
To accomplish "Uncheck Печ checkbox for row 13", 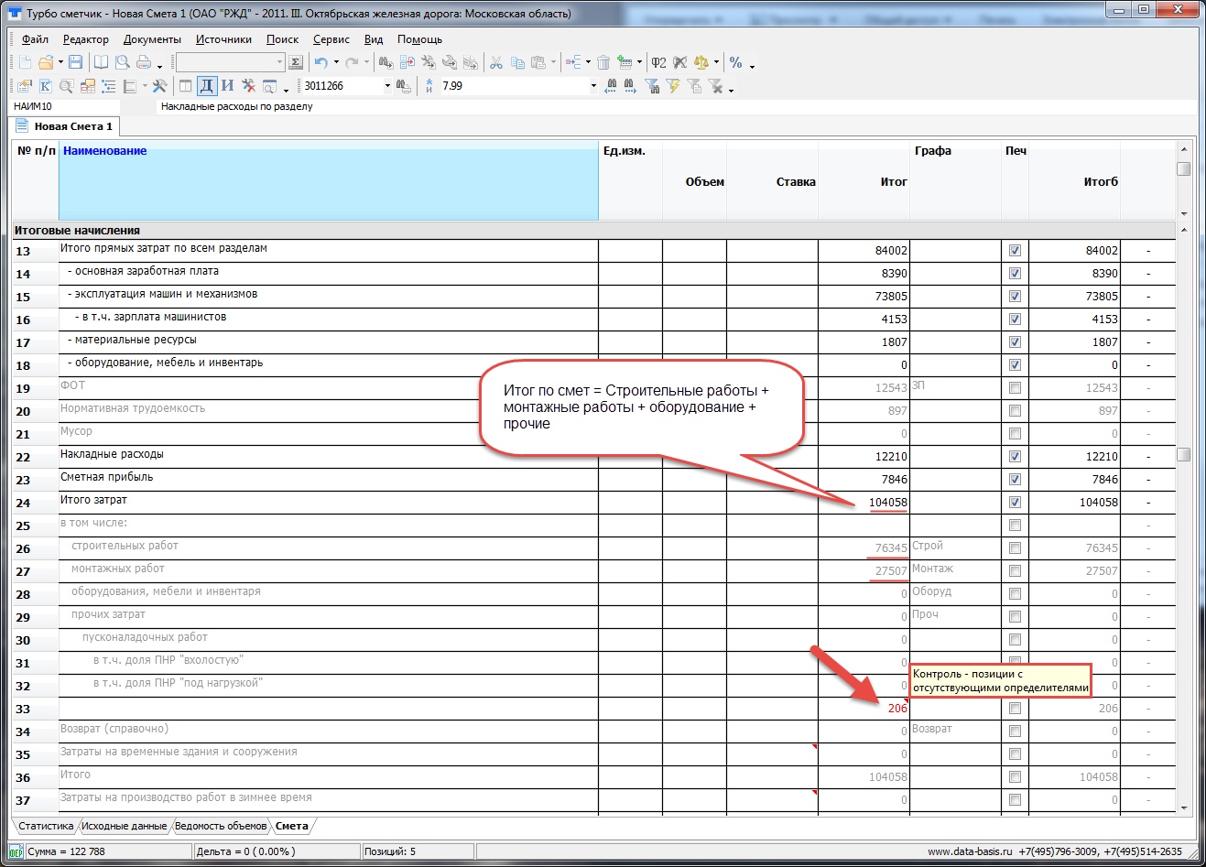I will [x=1015, y=250].
